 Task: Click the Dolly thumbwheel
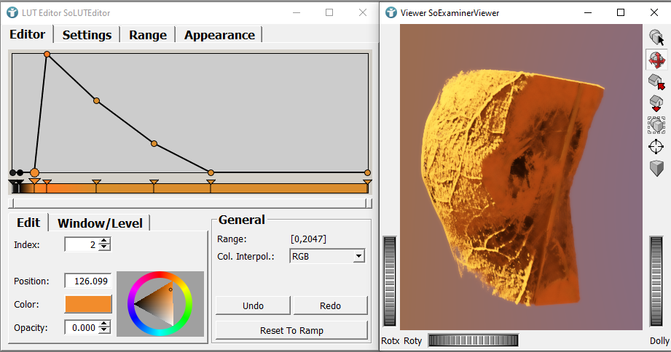point(659,283)
